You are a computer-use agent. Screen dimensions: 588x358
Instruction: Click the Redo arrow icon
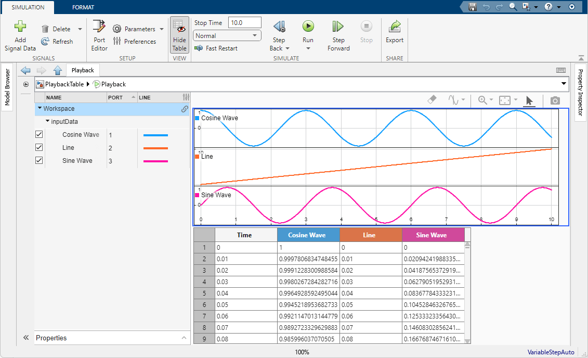click(499, 7)
